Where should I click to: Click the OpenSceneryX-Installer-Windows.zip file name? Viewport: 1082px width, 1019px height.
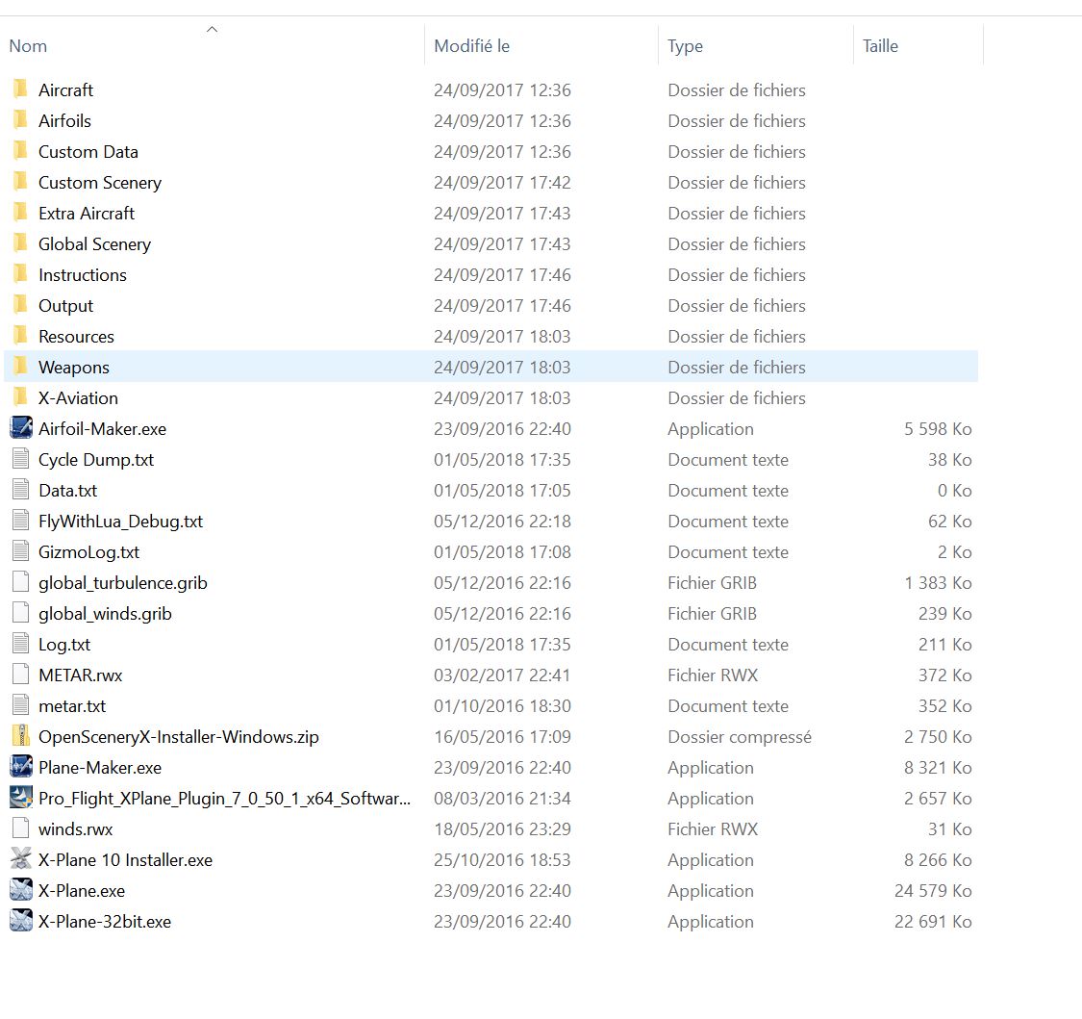[x=179, y=737]
